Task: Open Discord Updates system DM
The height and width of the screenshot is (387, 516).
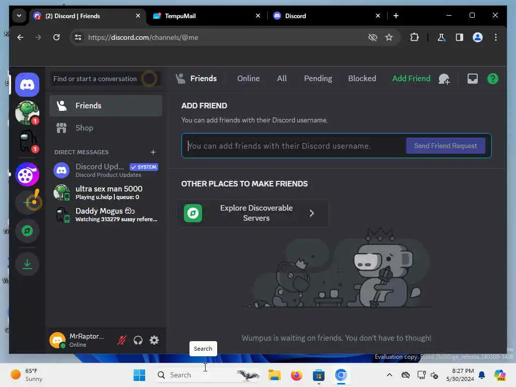Action: [106, 170]
